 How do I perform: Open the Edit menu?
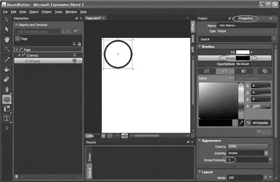pos(13,12)
